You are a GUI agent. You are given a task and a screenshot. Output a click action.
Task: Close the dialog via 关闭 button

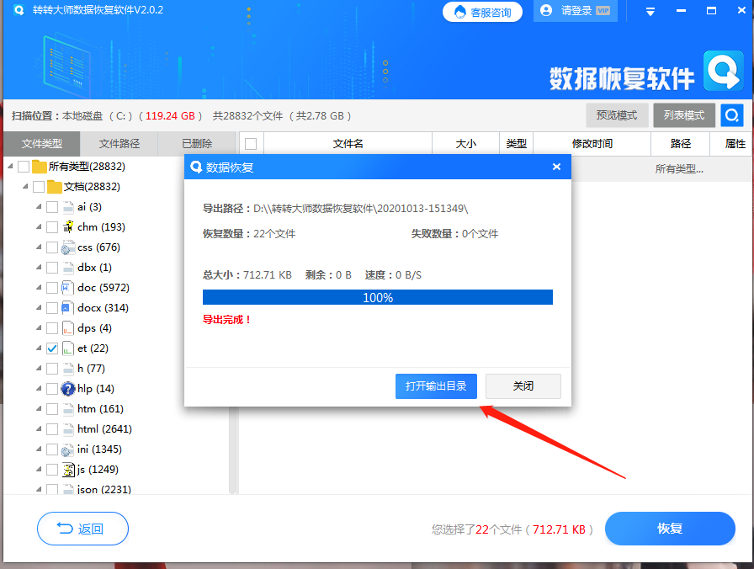(x=523, y=386)
